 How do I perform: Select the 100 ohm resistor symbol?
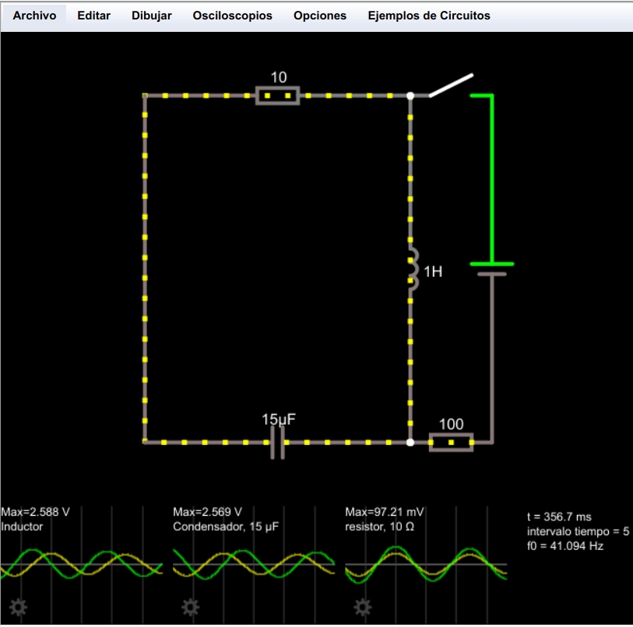[x=451, y=442]
